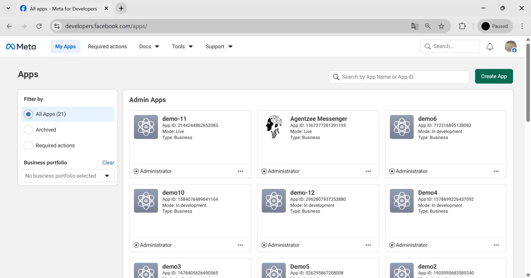Open the Demo5 app title

(x=300, y=267)
